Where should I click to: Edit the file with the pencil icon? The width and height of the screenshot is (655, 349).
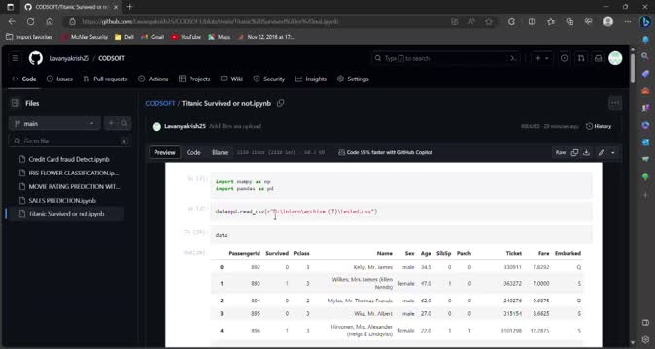(602, 152)
